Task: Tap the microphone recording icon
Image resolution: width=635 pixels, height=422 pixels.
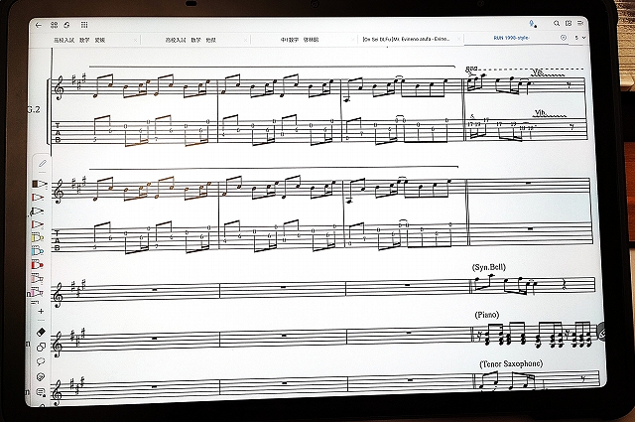Action: [x=533, y=24]
